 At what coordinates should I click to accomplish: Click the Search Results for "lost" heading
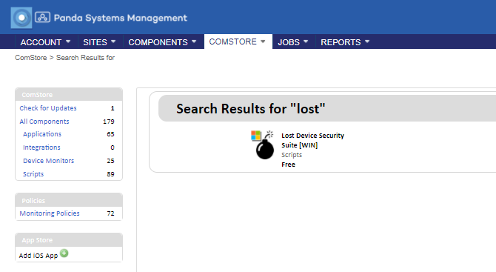click(x=250, y=109)
